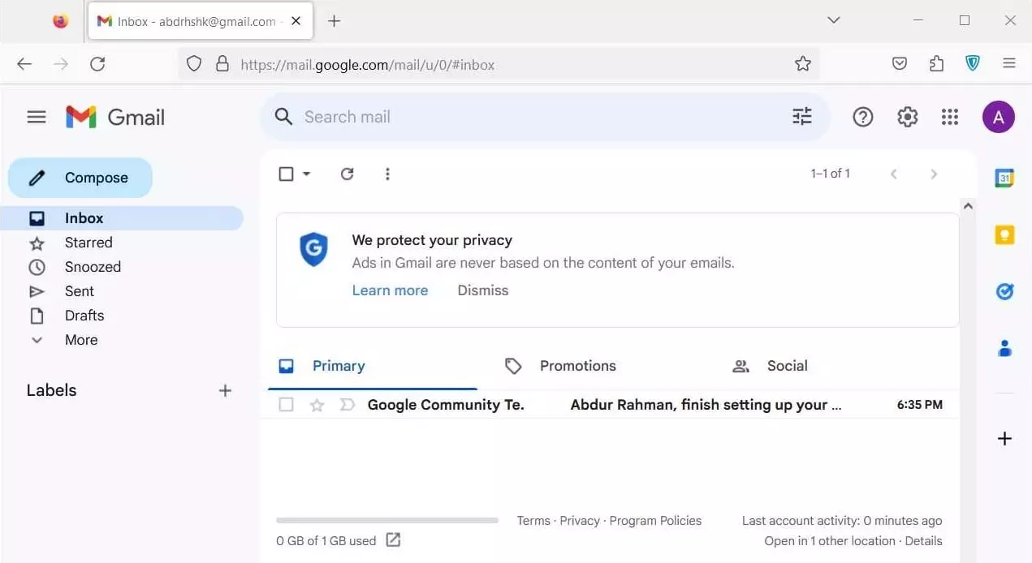Open email 'Abdur Rahman, finish setting up your'
The width and height of the screenshot is (1032, 563).
click(x=706, y=405)
